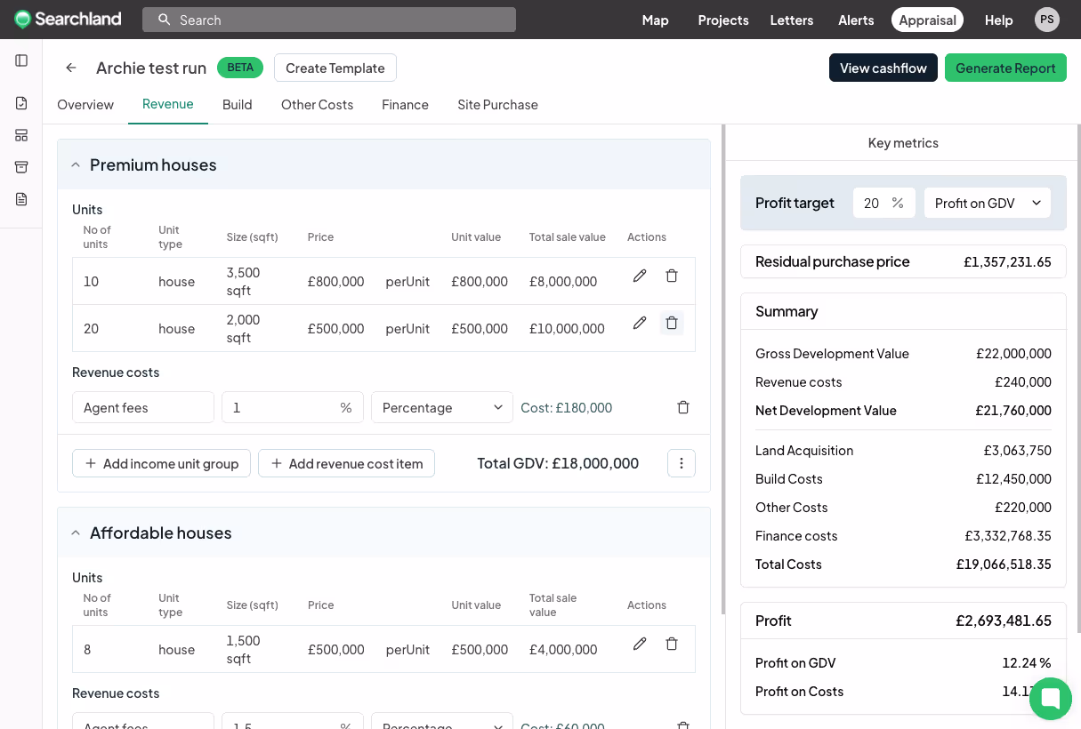1081x729 pixels.
Task: Select the templates layout icon in the sidebar
Action: pyautogui.click(x=21, y=135)
